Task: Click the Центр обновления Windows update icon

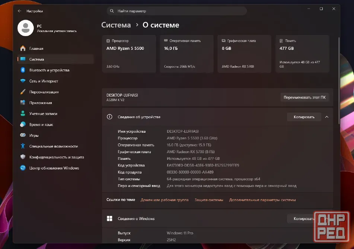Action: point(23,168)
